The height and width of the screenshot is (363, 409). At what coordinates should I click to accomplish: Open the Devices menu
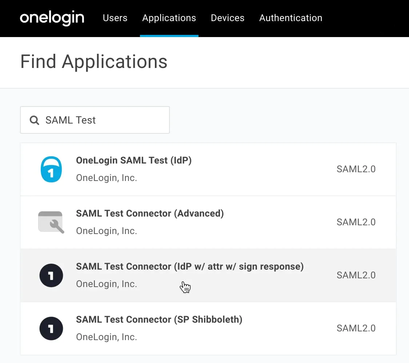click(228, 18)
